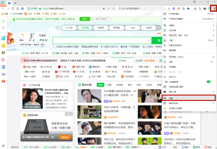Click the green 确认 button in the banner
This screenshot has height=149, width=217.
85,19
